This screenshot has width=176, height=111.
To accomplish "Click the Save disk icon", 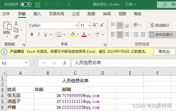I will click(x=38, y=5).
